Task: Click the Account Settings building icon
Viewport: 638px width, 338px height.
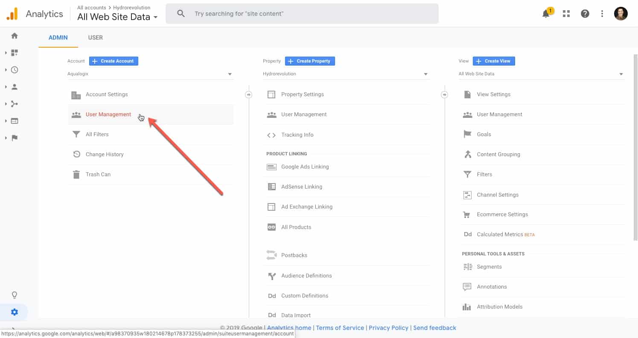Action: (x=76, y=95)
